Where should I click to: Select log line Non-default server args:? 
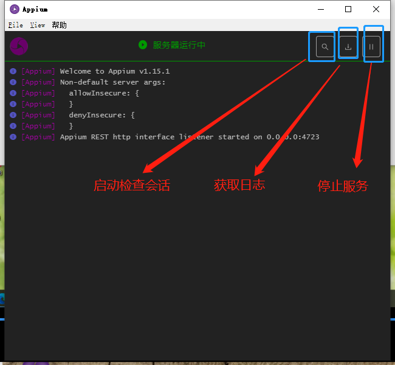(x=112, y=82)
